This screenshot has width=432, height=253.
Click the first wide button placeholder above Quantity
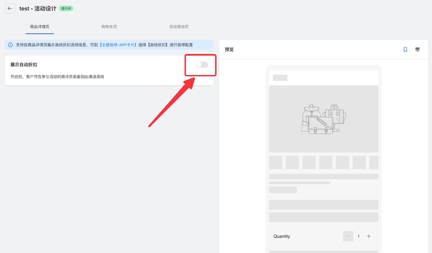[323, 205]
